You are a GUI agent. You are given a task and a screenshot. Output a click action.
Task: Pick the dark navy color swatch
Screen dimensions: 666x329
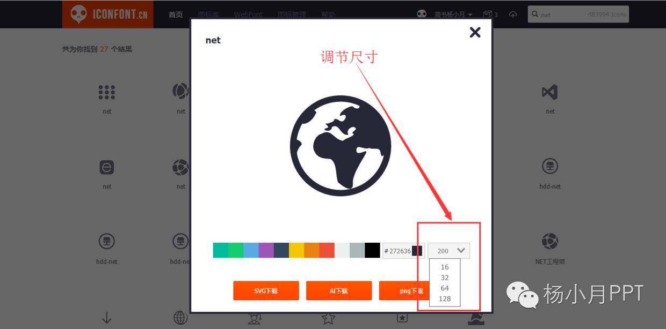pyautogui.click(x=281, y=250)
